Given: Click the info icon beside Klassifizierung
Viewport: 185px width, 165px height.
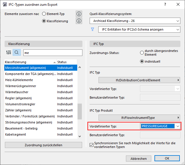Looking at the screenshot, I should (79, 21).
